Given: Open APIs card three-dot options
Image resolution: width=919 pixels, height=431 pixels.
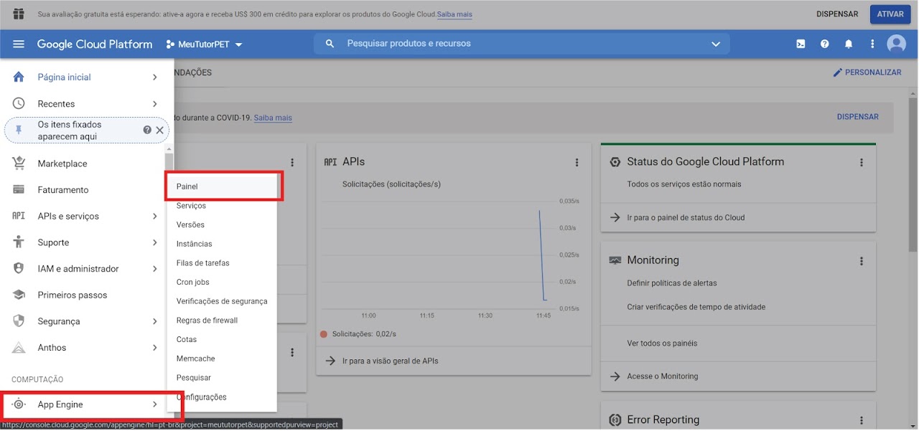Looking at the screenshot, I should 577,163.
